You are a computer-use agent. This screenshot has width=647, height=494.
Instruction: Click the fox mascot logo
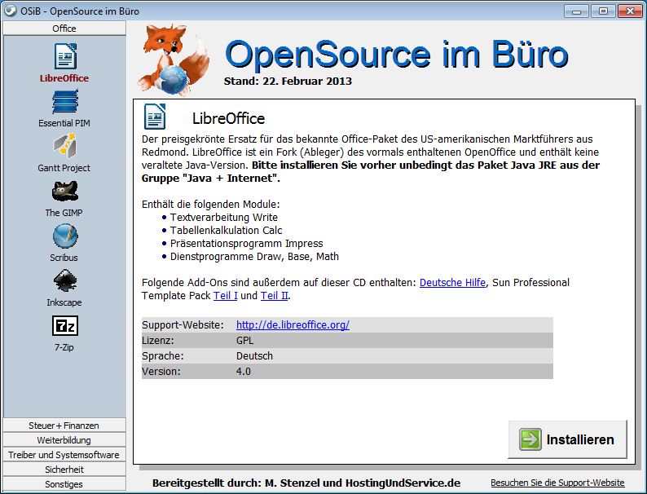[x=174, y=60]
